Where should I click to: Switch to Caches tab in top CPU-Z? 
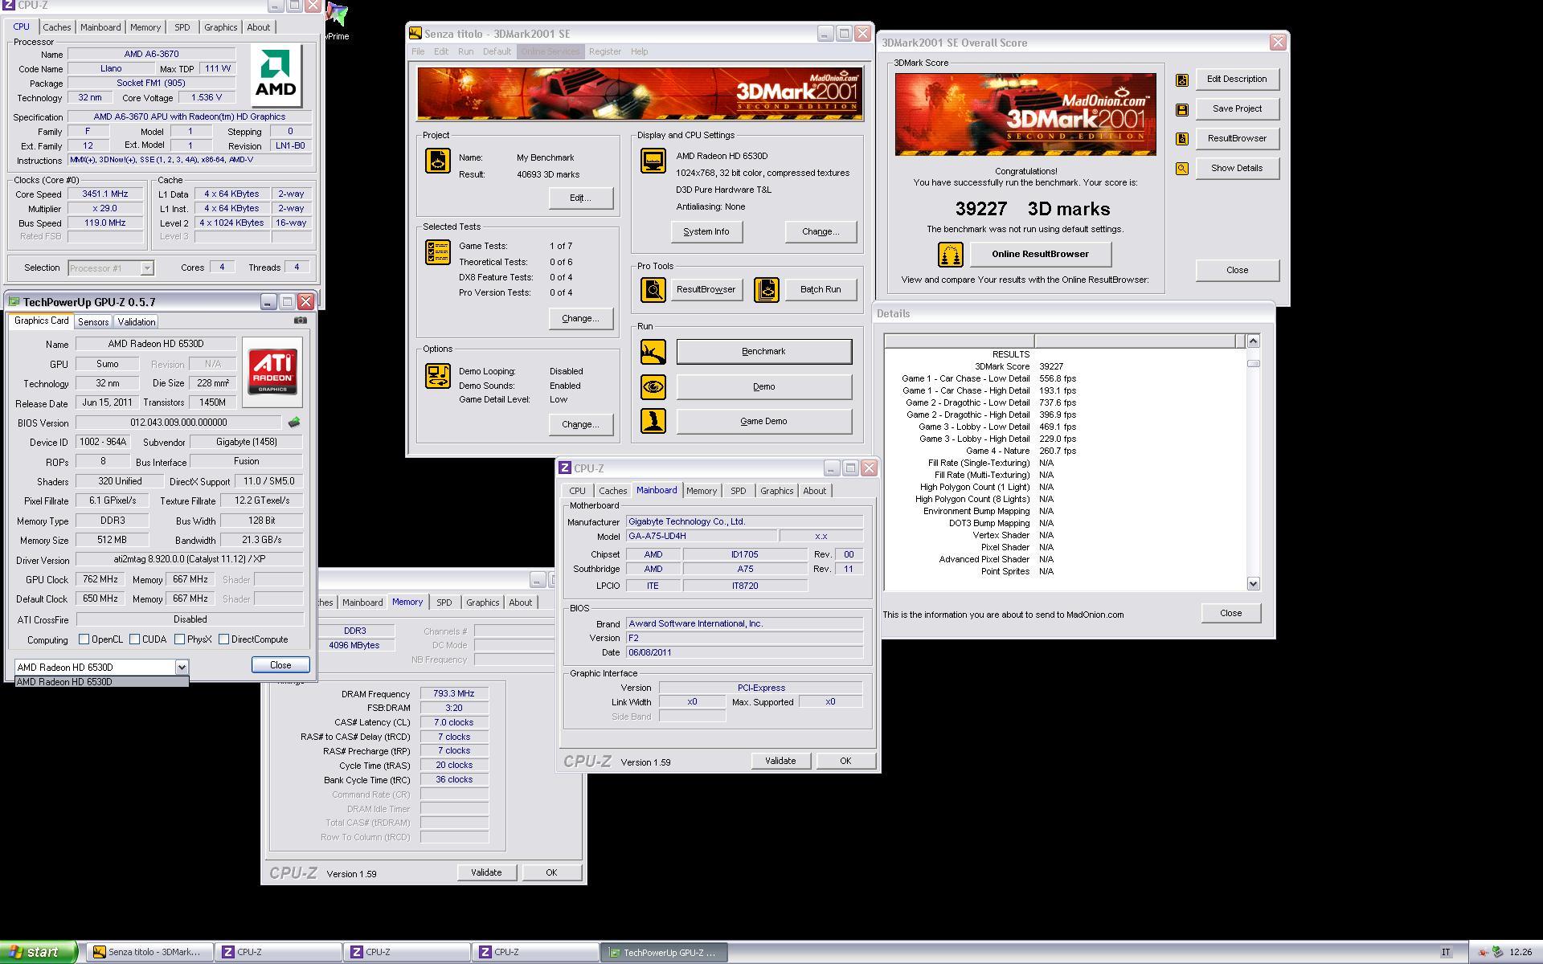pos(57,27)
